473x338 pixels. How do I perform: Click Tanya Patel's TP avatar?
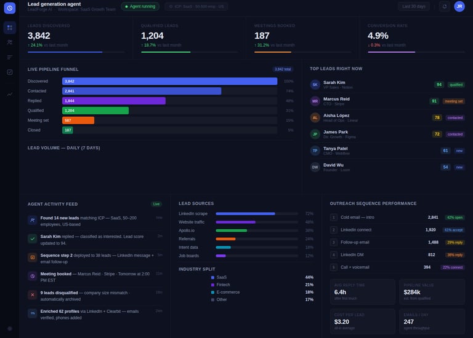click(x=315, y=151)
